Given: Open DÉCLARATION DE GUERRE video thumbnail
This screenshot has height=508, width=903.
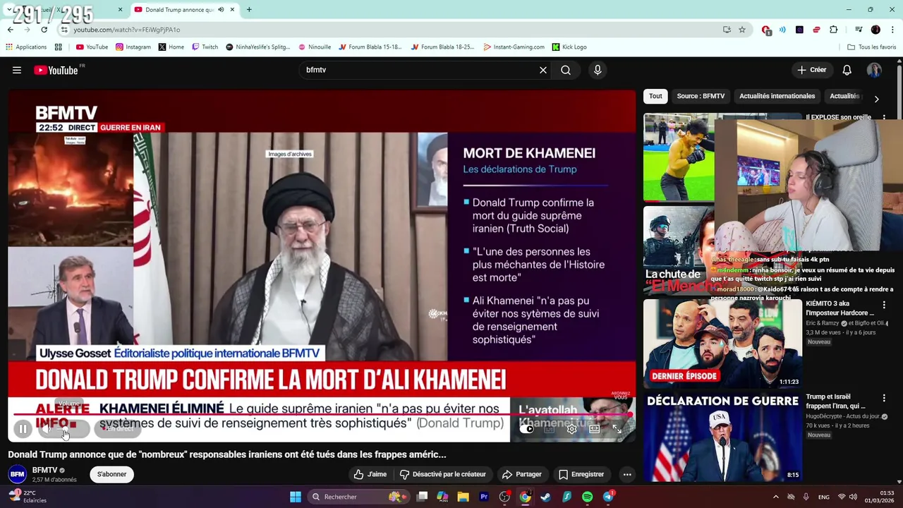Looking at the screenshot, I should tap(722, 437).
